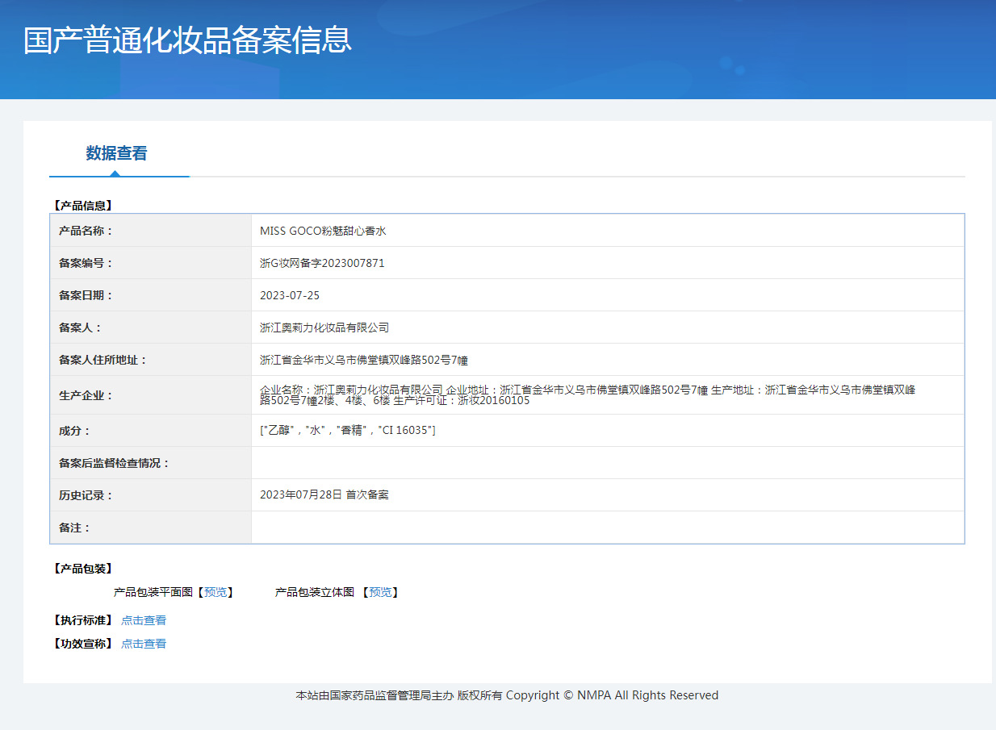Click the 备案编号 row label
Image resolution: width=996 pixels, height=730 pixels.
[x=86, y=263]
